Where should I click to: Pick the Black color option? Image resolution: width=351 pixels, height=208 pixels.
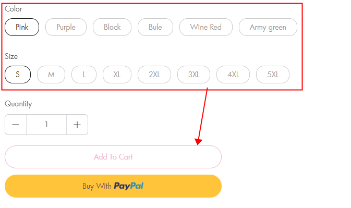[x=112, y=27]
